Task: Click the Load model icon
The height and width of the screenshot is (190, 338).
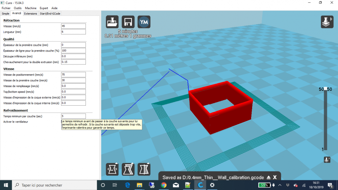Action: pos(112,22)
